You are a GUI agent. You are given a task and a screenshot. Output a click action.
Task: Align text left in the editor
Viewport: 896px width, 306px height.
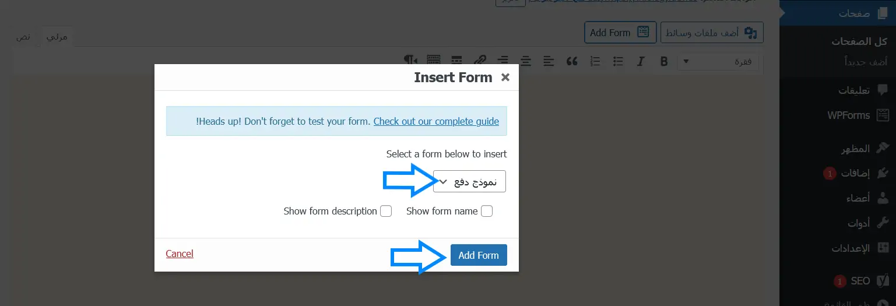coord(549,61)
